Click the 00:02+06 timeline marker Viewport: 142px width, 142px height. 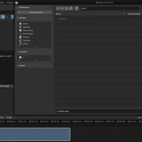tap(55, 121)
